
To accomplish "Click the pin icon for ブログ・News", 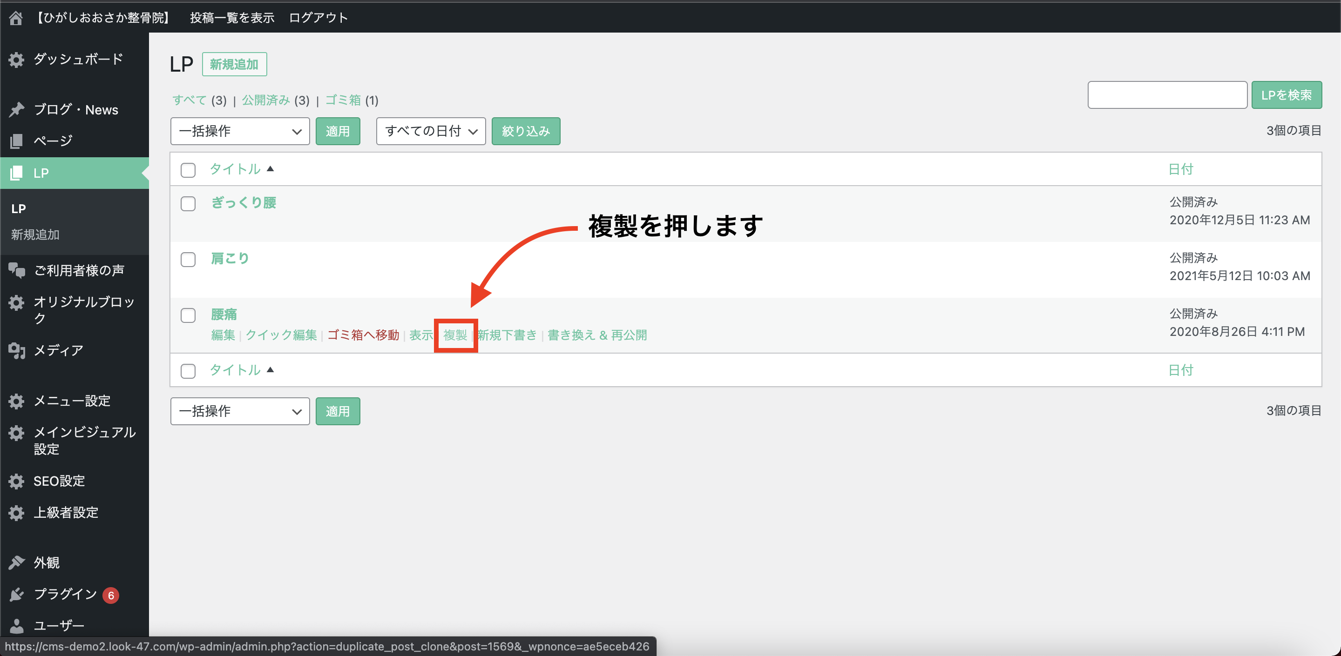I will point(16,110).
